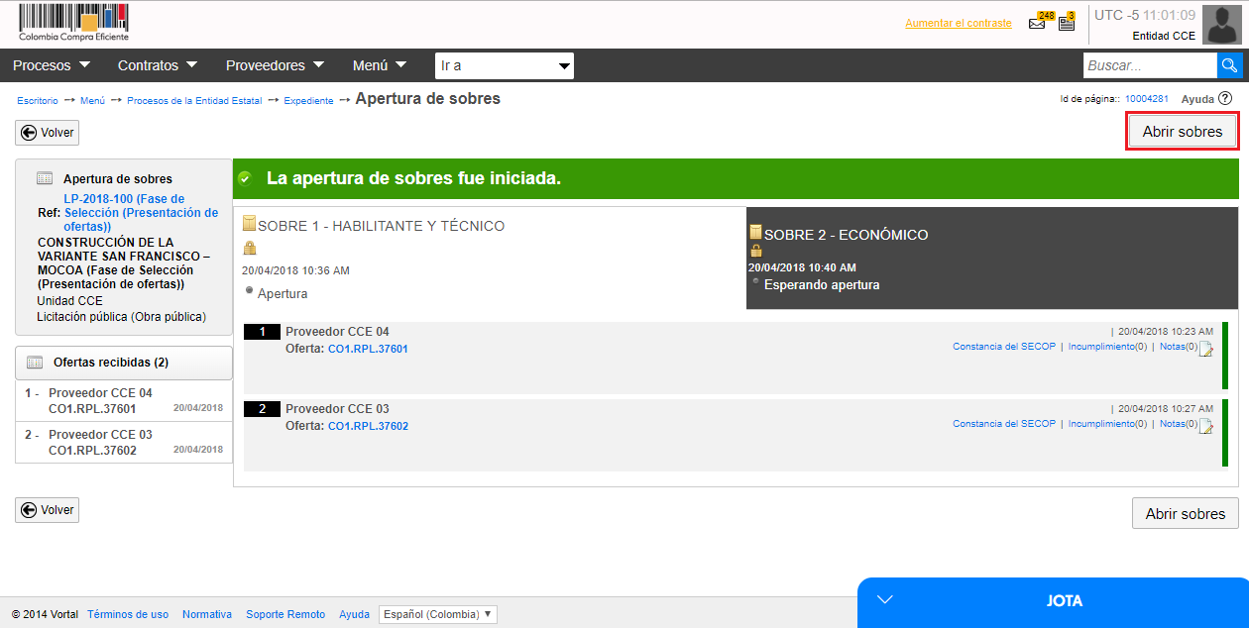Click the top Abrir sobres button

pyautogui.click(x=1182, y=132)
